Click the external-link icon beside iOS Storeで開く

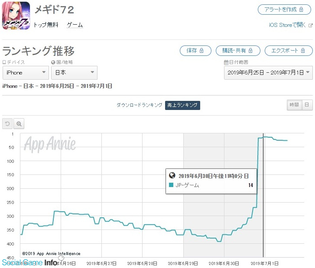(x=310, y=26)
